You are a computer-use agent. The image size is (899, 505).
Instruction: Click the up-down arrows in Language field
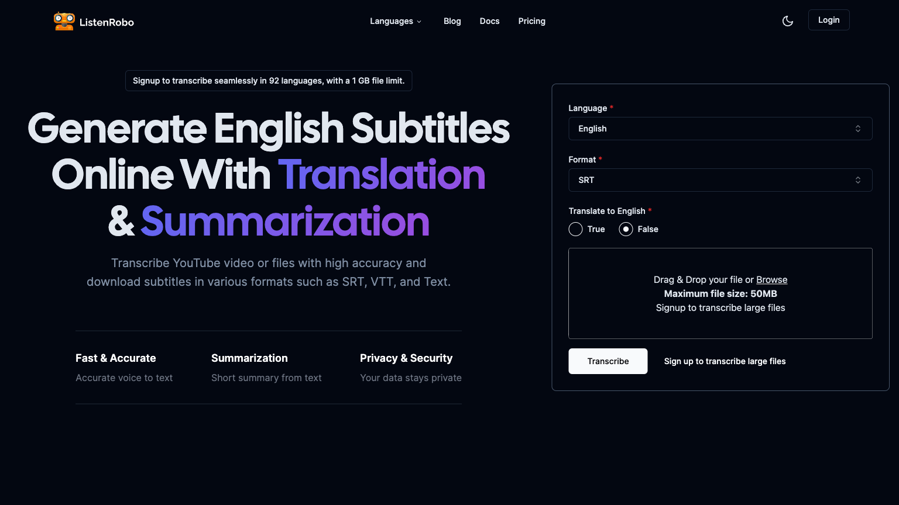(x=857, y=129)
